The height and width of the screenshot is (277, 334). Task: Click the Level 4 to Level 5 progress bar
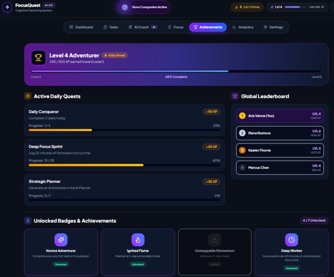tap(176, 71)
